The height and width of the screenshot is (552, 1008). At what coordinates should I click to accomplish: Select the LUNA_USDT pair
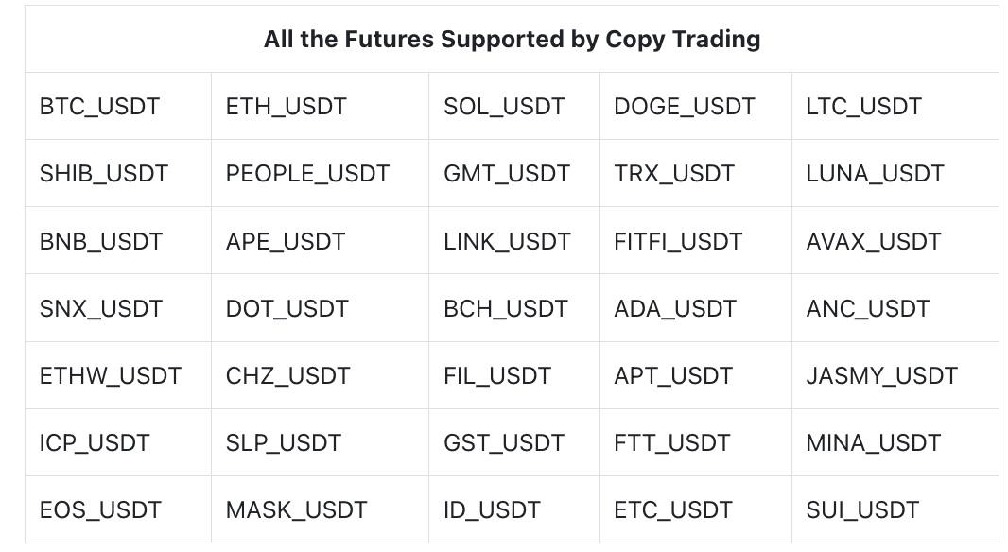(875, 174)
